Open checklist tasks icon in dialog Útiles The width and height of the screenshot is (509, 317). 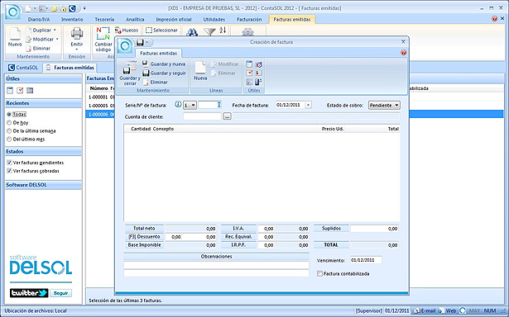click(249, 73)
